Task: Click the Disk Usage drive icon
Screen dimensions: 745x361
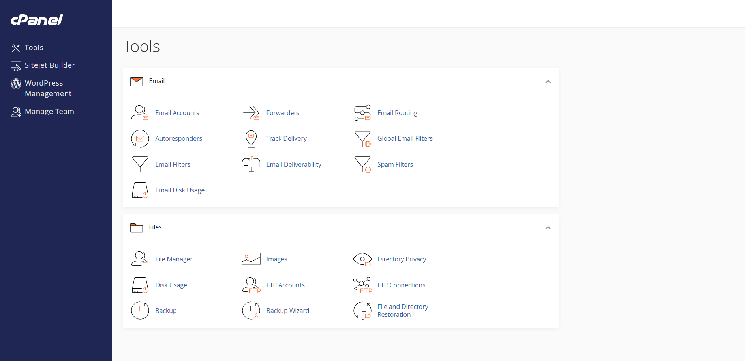Action: coord(140,285)
